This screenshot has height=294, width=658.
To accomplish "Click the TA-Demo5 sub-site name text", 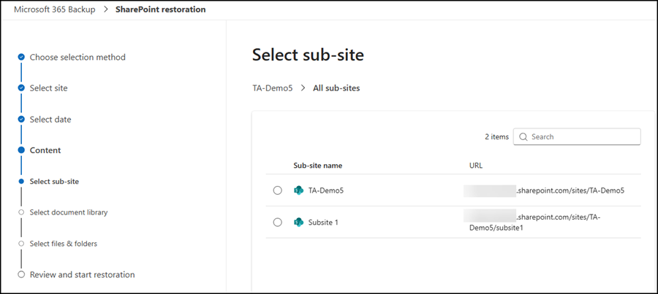I will 326,190.
